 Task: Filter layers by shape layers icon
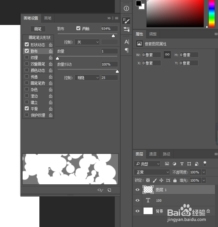click(189, 164)
